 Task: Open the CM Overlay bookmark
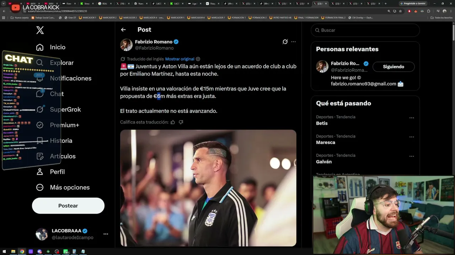[x=360, y=18]
